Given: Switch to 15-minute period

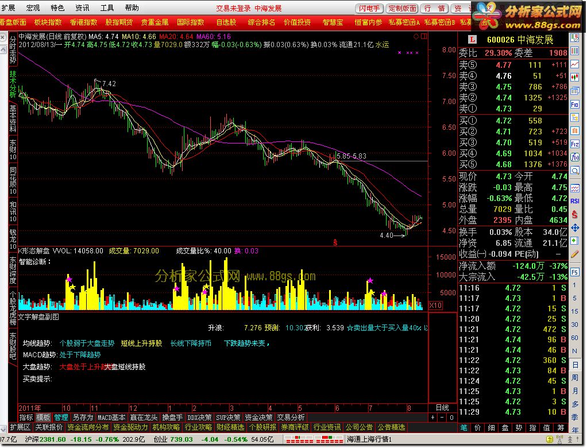Looking at the screenshot, I should (x=574, y=311).
